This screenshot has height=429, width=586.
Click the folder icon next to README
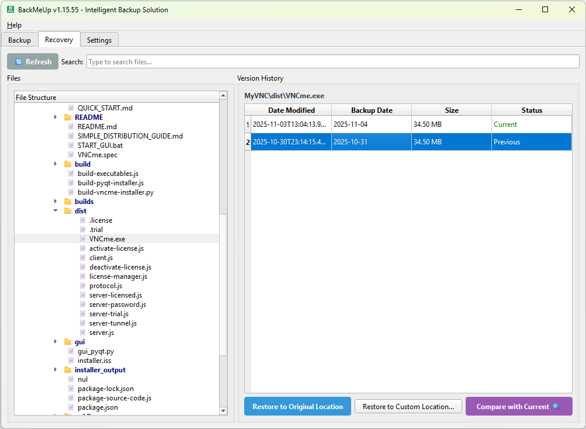coord(68,117)
